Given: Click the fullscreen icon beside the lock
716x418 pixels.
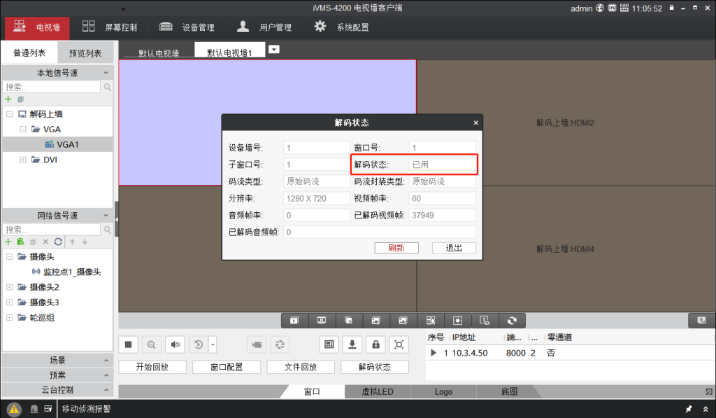Looking at the screenshot, I should pyautogui.click(x=399, y=344).
